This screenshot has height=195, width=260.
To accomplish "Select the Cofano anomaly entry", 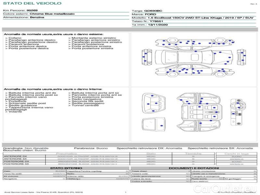I will (15, 38).
